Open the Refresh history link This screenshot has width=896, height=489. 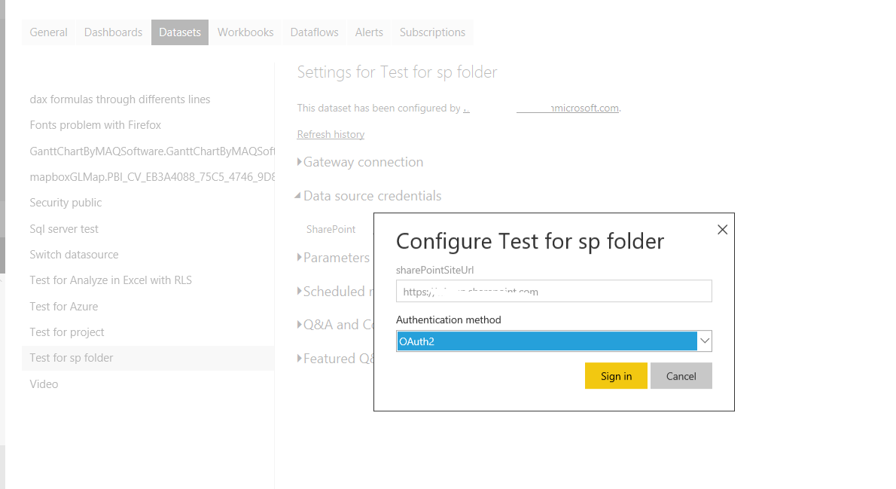click(331, 134)
